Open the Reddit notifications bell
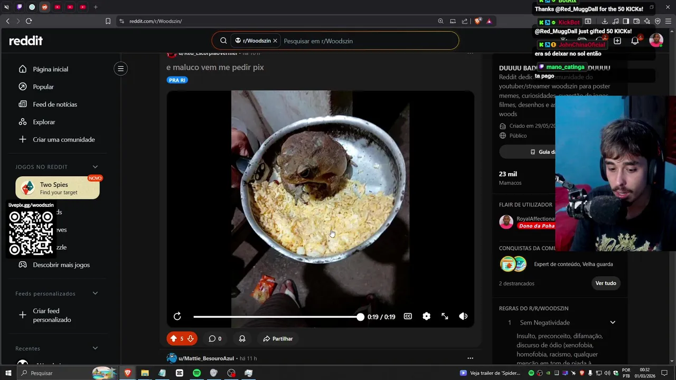The width and height of the screenshot is (676, 380). (x=635, y=41)
